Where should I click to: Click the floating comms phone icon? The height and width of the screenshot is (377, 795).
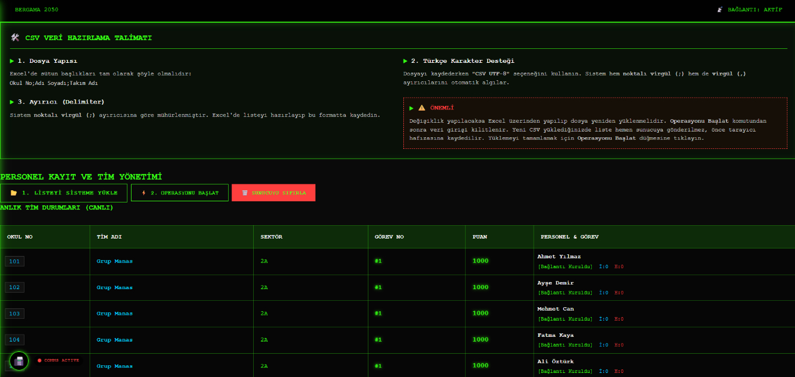pyautogui.click(x=19, y=361)
